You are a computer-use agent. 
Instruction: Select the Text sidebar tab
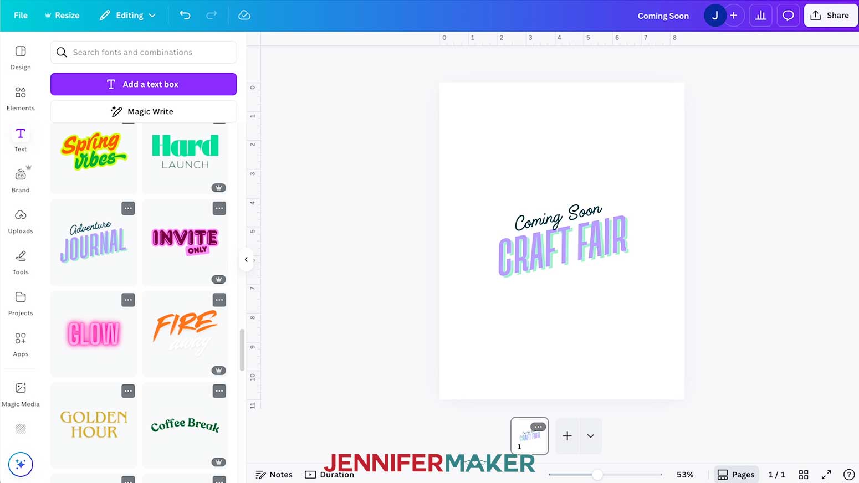click(x=21, y=140)
